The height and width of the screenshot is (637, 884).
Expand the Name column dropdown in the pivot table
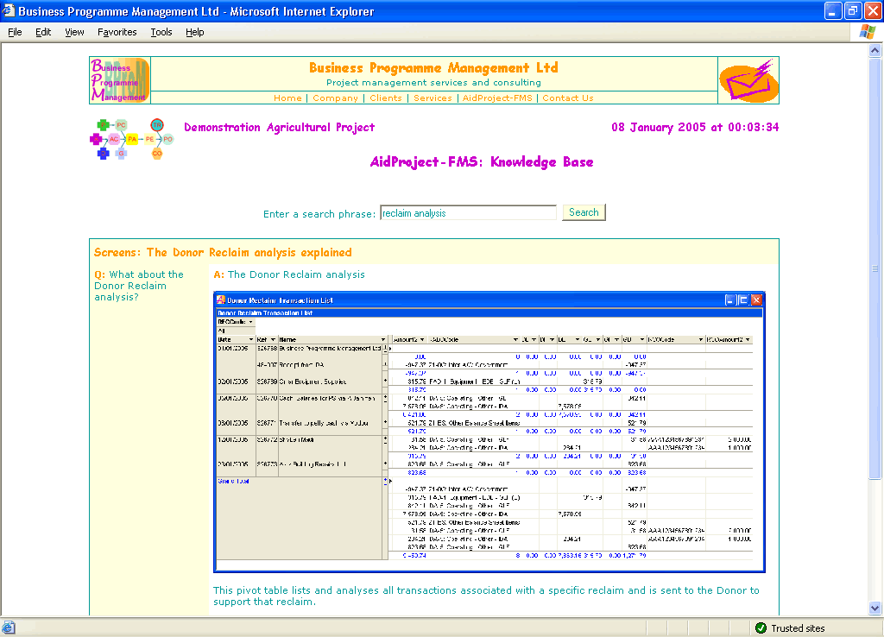383,339
